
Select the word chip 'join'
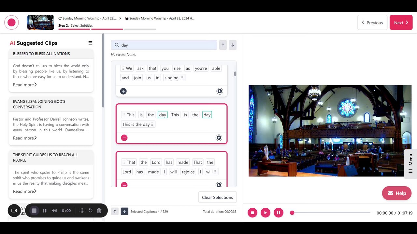pyautogui.click(x=137, y=78)
